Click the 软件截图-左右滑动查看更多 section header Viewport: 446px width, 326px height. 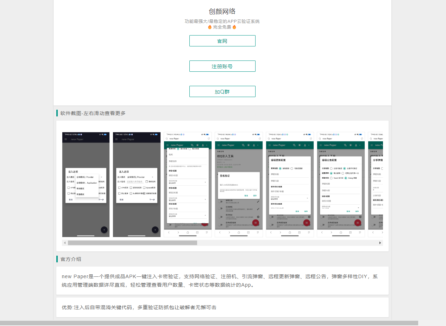point(93,113)
